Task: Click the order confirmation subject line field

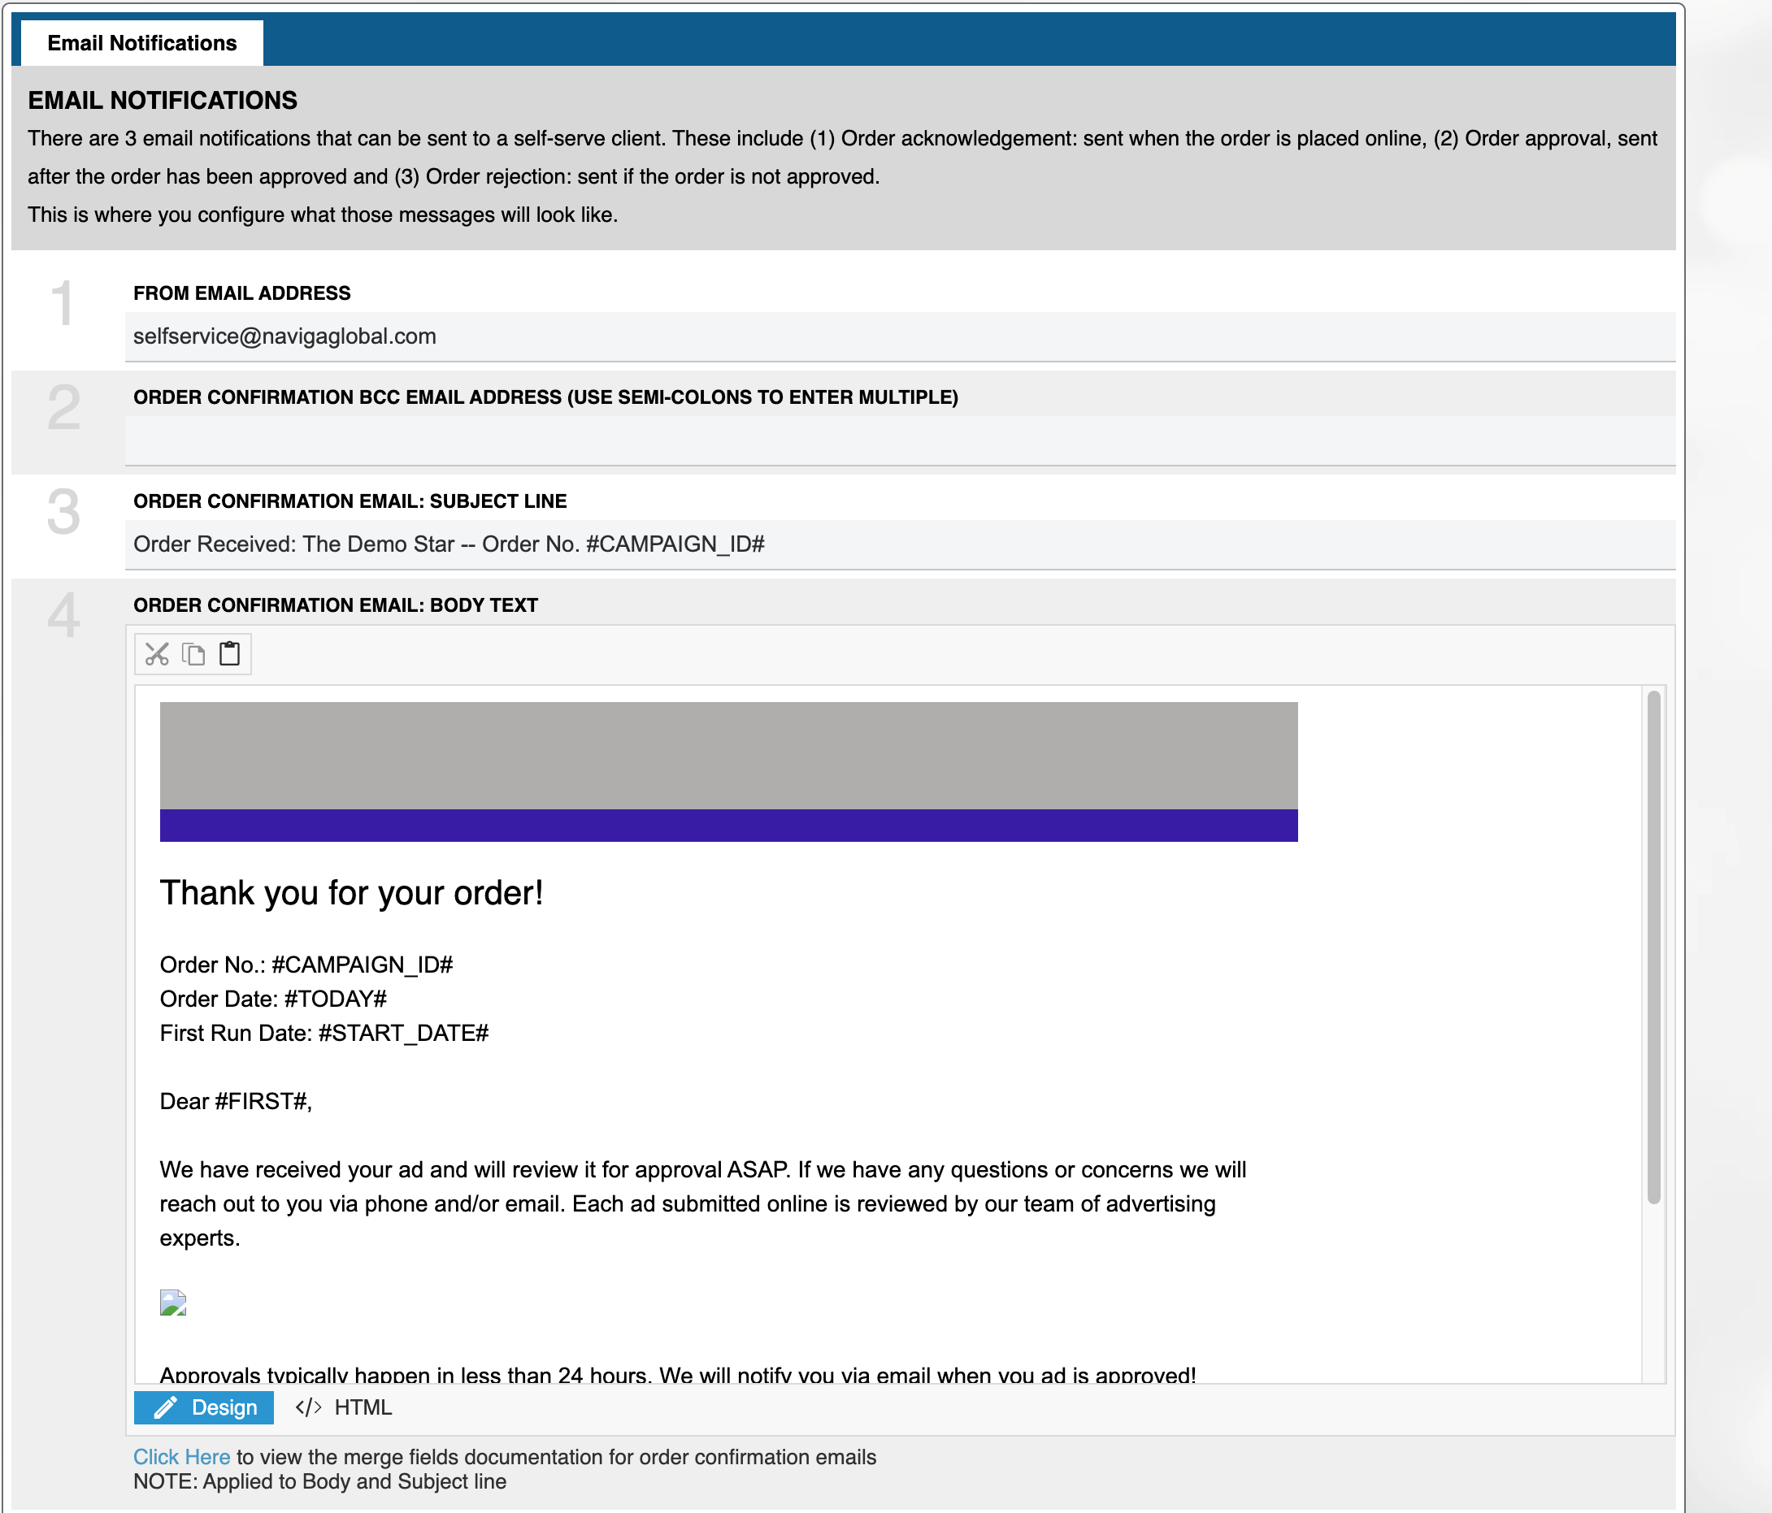Action: tap(898, 544)
